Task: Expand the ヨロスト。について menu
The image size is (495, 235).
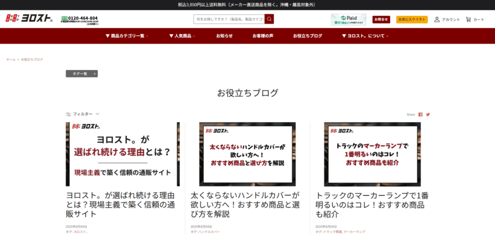Action: [365, 36]
